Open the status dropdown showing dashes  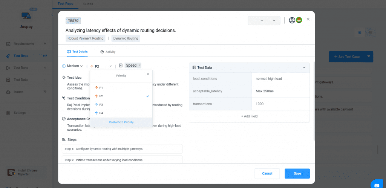[x=263, y=21]
